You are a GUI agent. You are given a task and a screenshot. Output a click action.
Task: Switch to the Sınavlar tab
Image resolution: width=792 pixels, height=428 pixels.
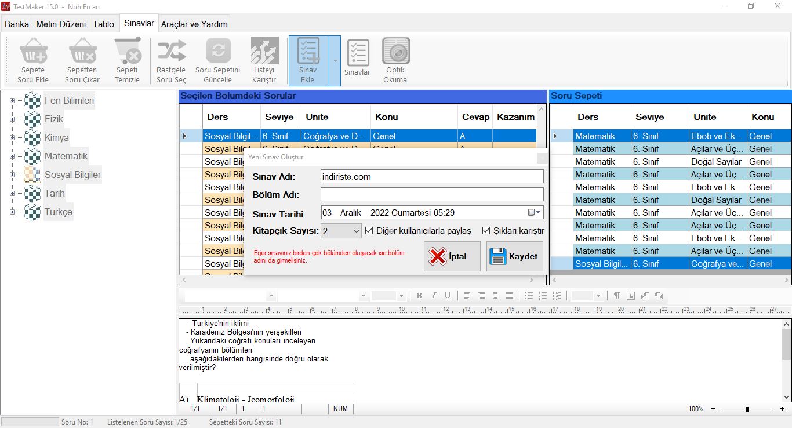coord(139,23)
